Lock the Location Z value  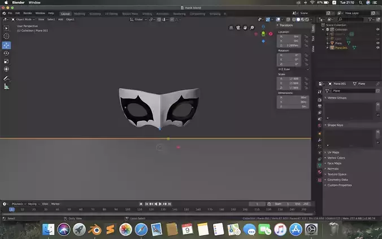[x=306, y=45]
